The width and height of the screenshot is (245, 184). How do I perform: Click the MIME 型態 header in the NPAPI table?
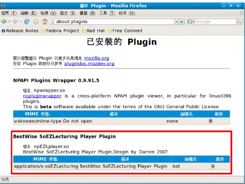(38, 114)
